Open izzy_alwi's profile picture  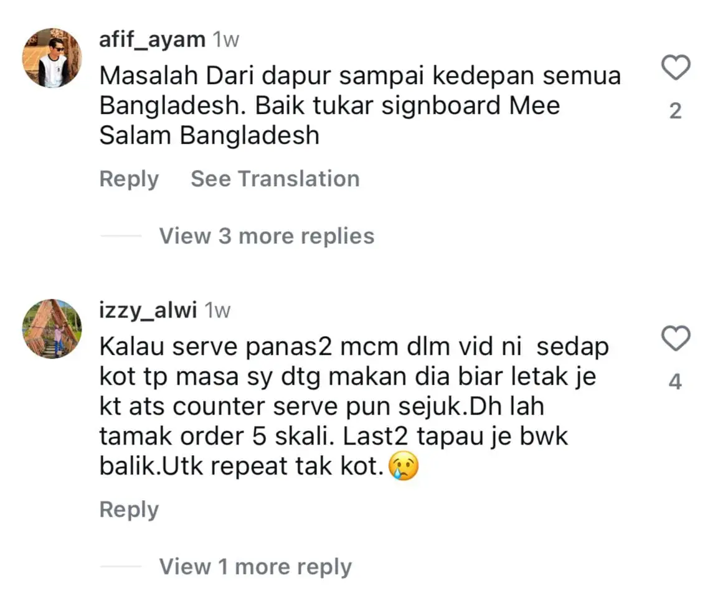(52, 329)
